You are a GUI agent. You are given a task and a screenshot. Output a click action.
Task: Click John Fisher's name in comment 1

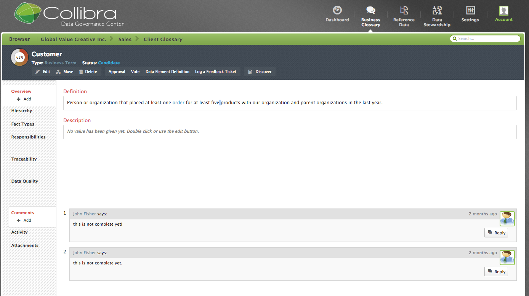[85, 214]
